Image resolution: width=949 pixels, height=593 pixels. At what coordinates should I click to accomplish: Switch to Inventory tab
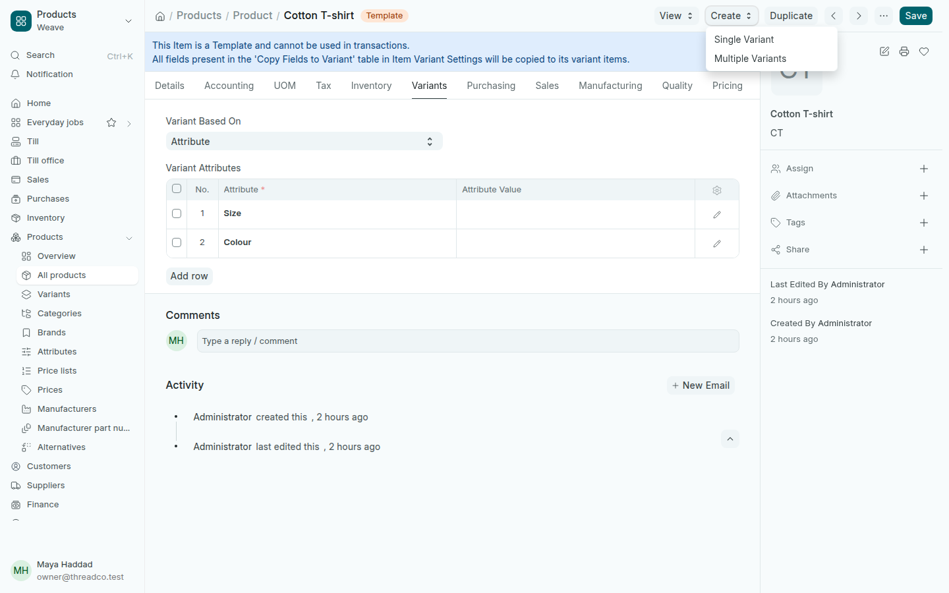click(371, 86)
